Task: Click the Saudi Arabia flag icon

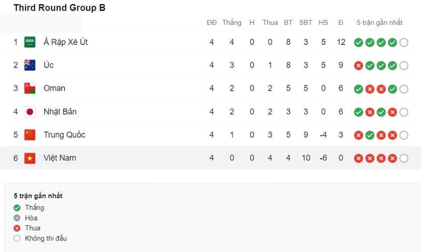Action: (30, 42)
